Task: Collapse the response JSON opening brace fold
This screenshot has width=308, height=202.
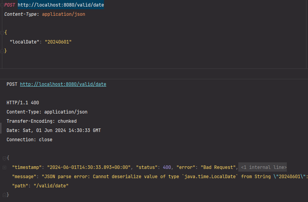Action: pos(4,158)
